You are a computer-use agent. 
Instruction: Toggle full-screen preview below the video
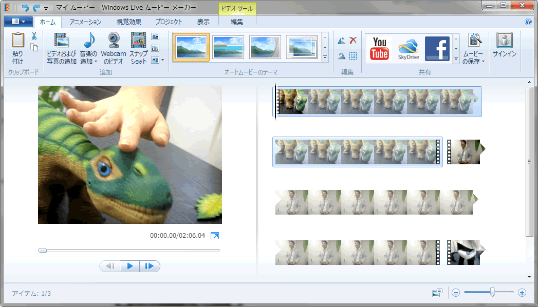(215, 236)
